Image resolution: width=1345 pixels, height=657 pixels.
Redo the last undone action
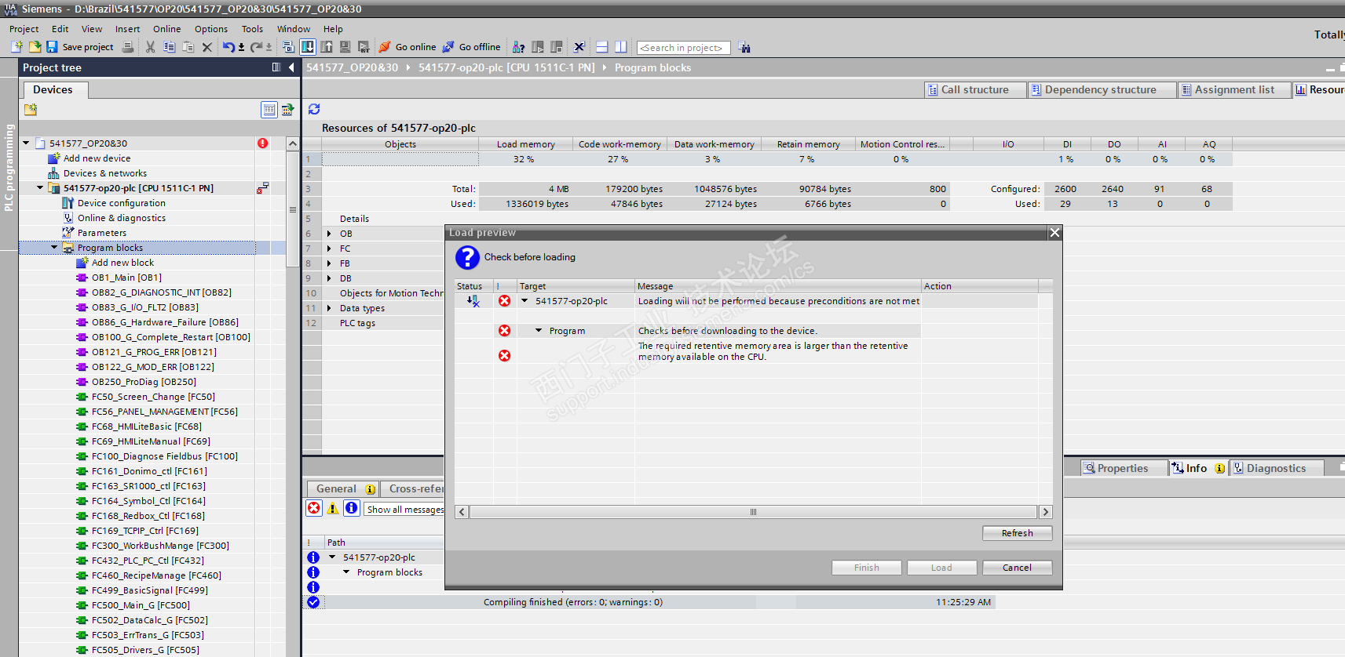[x=256, y=47]
